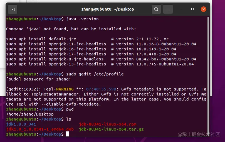
Task: Click jdk-8u341-linux-x64.rpm file name
Action: (x=108, y=124)
